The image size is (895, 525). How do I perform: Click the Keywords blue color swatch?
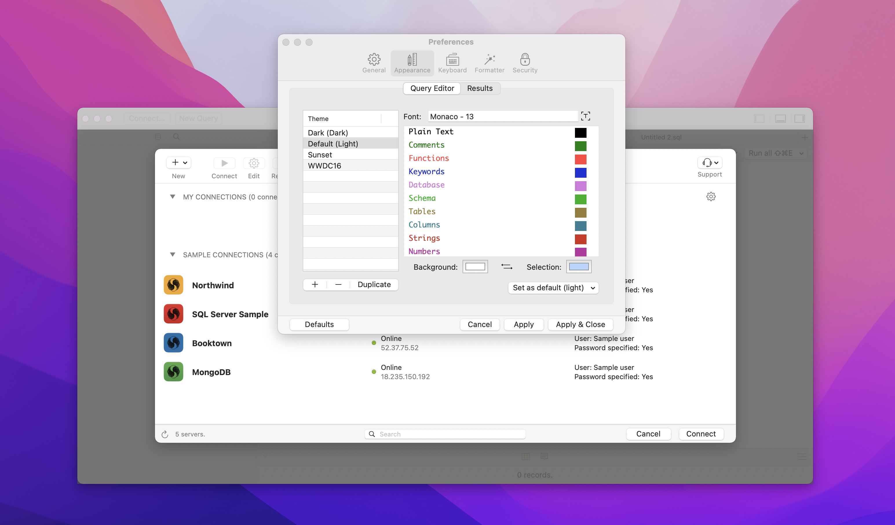[580, 172]
